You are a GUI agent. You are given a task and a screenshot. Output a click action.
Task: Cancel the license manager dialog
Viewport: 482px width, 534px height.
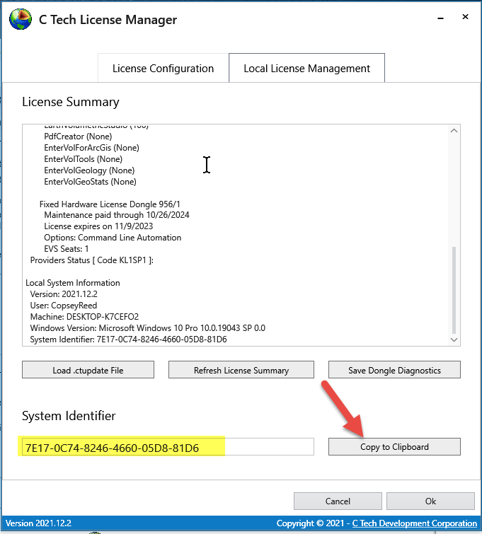pyautogui.click(x=338, y=501)
